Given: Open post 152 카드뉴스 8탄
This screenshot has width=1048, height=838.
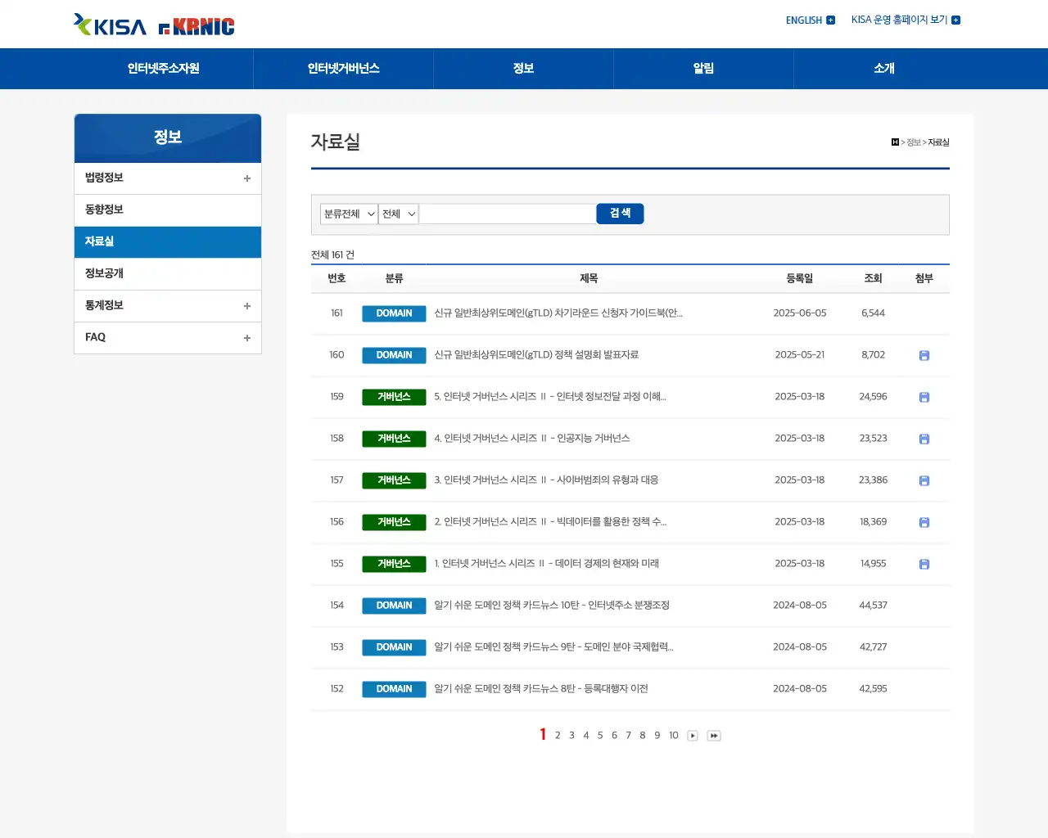Looking at the screenshot, I should (x=541, y=689).
